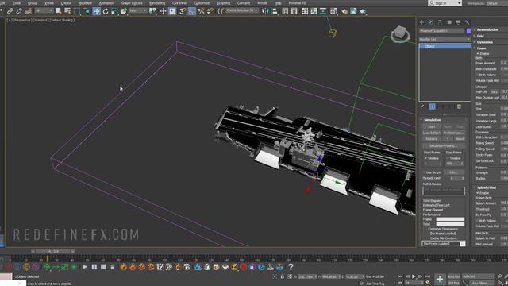Open the Animation menu
The width and height of the screenshot is (508, 286).
coord(106,3)
